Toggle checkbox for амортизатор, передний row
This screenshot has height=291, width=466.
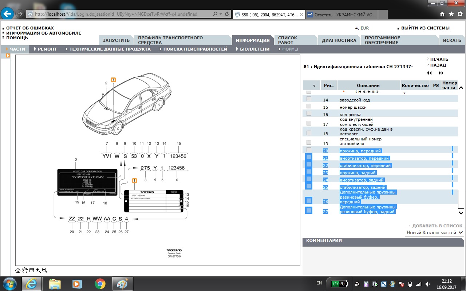click(x=309, y=157)
